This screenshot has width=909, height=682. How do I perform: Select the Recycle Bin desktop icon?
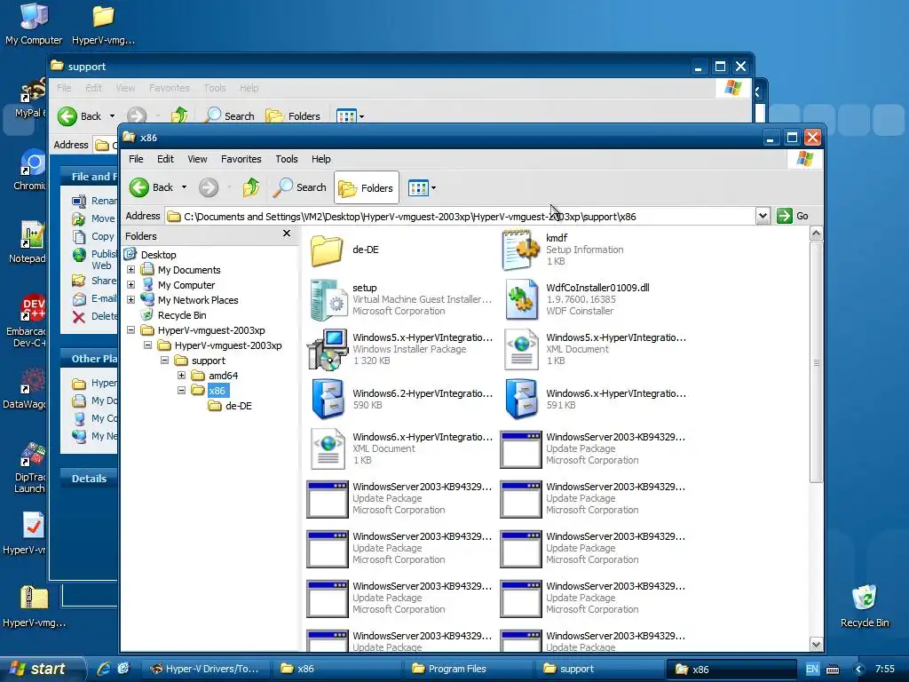pyautogui.click(x=865, y=606)
